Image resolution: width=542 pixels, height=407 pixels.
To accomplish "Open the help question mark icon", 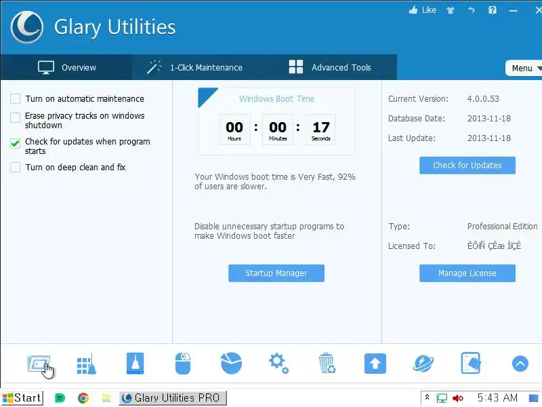I will point(493,10).
